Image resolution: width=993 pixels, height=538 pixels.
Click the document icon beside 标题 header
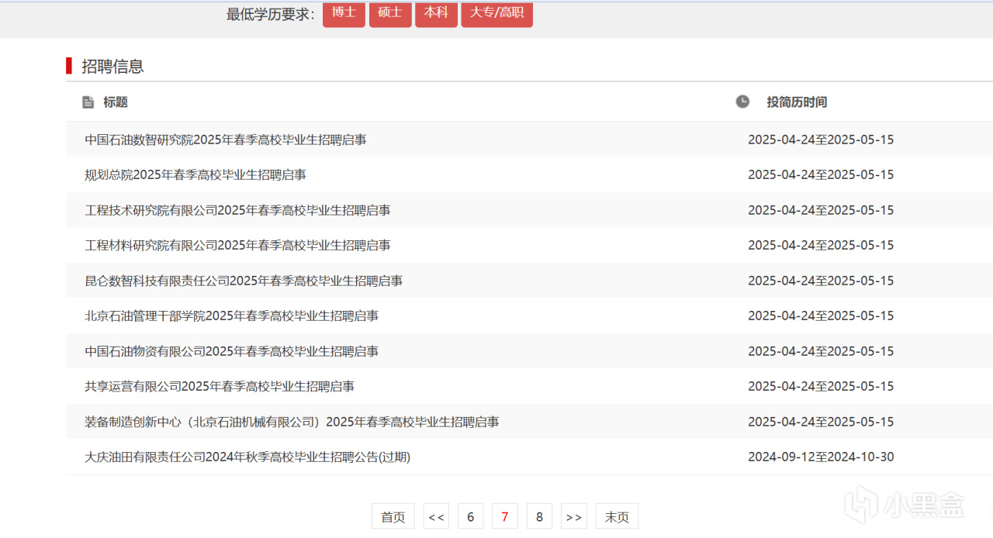pos(88,102)
